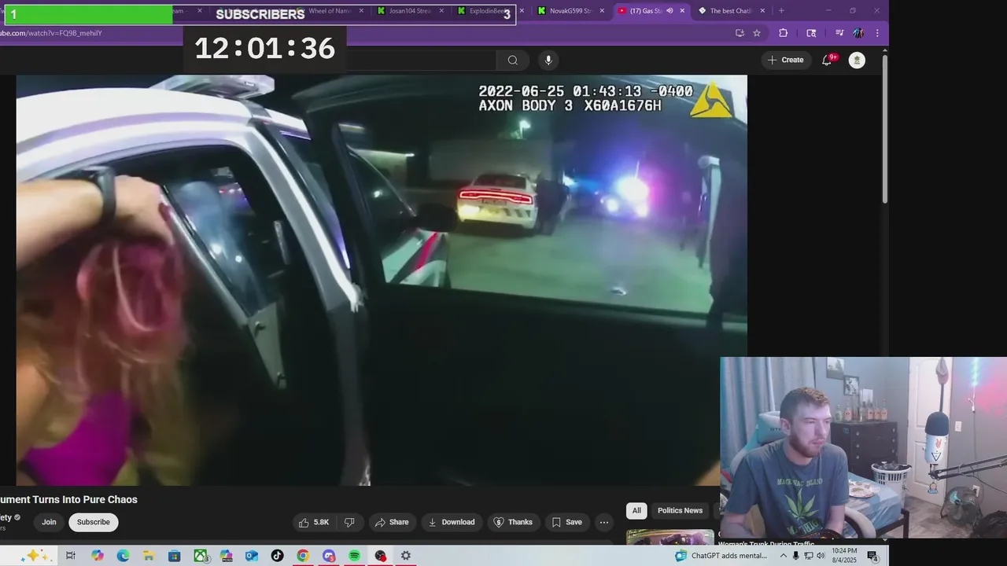
Task: Open Outlook from the taskbar
Action: point(252,556)
